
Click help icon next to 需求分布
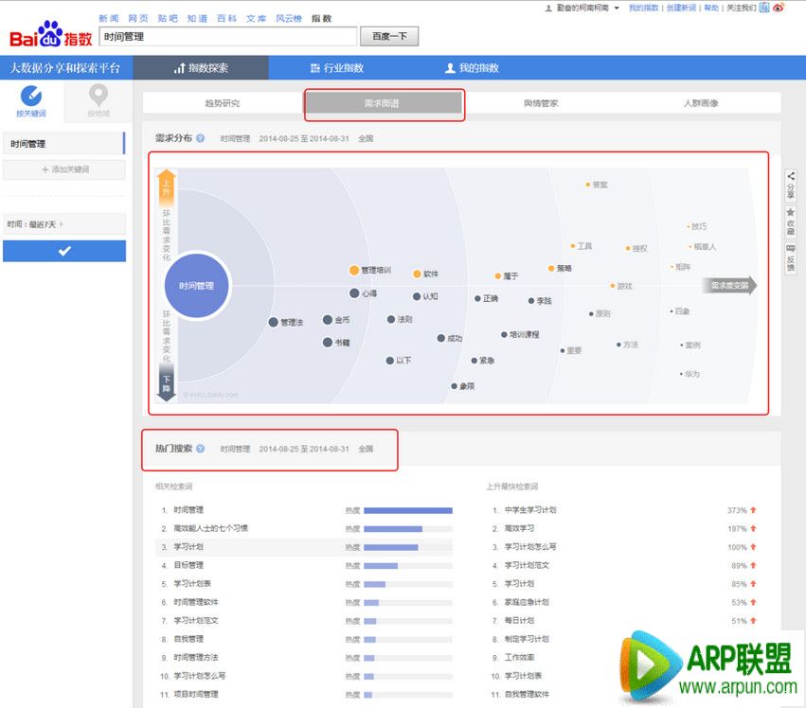pyautogui.click(x=200, y=138)
